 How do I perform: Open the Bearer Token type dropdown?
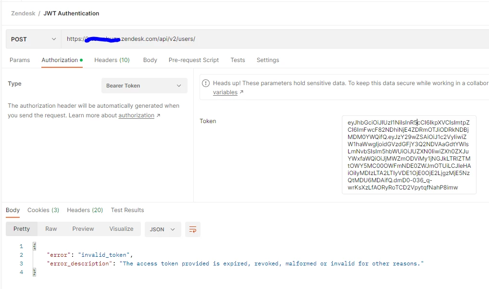click(x=144, y=86)
